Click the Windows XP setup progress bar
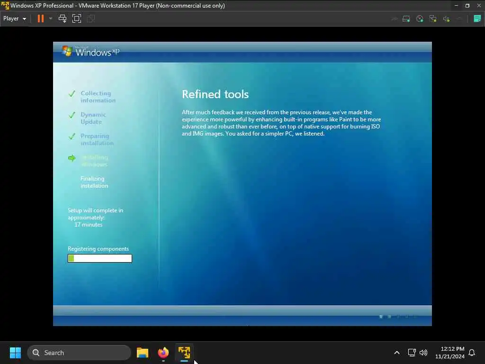485x364 pixels. point(100,258)
